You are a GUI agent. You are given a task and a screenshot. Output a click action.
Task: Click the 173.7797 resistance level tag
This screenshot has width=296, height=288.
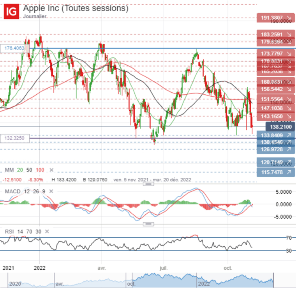pos(276,54)
